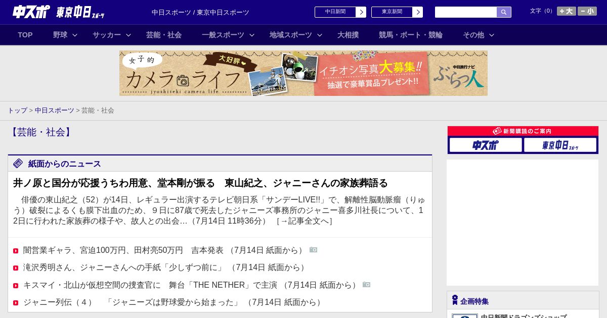The width and height of the screenshot is (607, 318).
Task: Open the headline 井ノ原と国分が応援うちわ用意 article
Action: tap(200, 183)
